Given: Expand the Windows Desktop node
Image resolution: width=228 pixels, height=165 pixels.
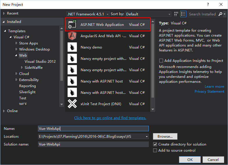Looking at the screenshot, I should (16, 49).
